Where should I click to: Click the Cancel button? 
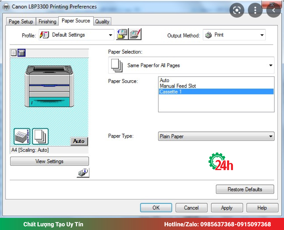(191, 208)
